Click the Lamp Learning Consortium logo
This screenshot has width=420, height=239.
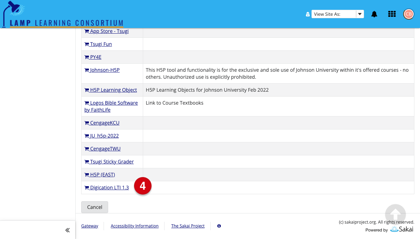click(63, 15)
